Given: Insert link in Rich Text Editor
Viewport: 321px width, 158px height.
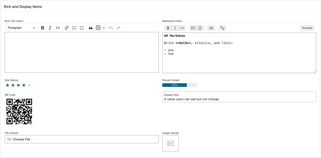Looking at the screenshot, I should click(66, 28).
